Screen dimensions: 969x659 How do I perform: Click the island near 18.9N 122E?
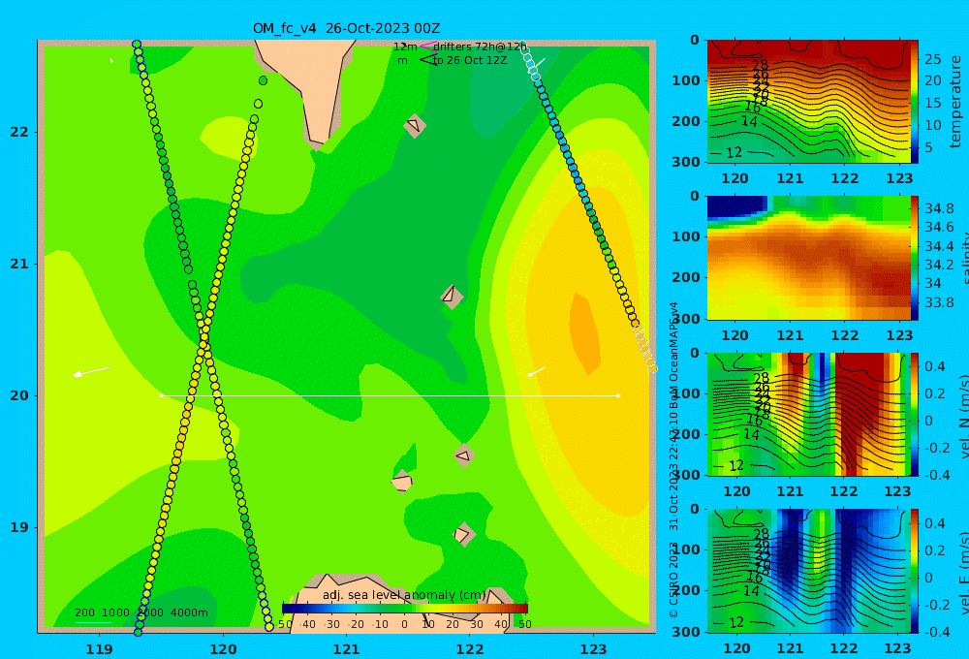pos(463,534)
